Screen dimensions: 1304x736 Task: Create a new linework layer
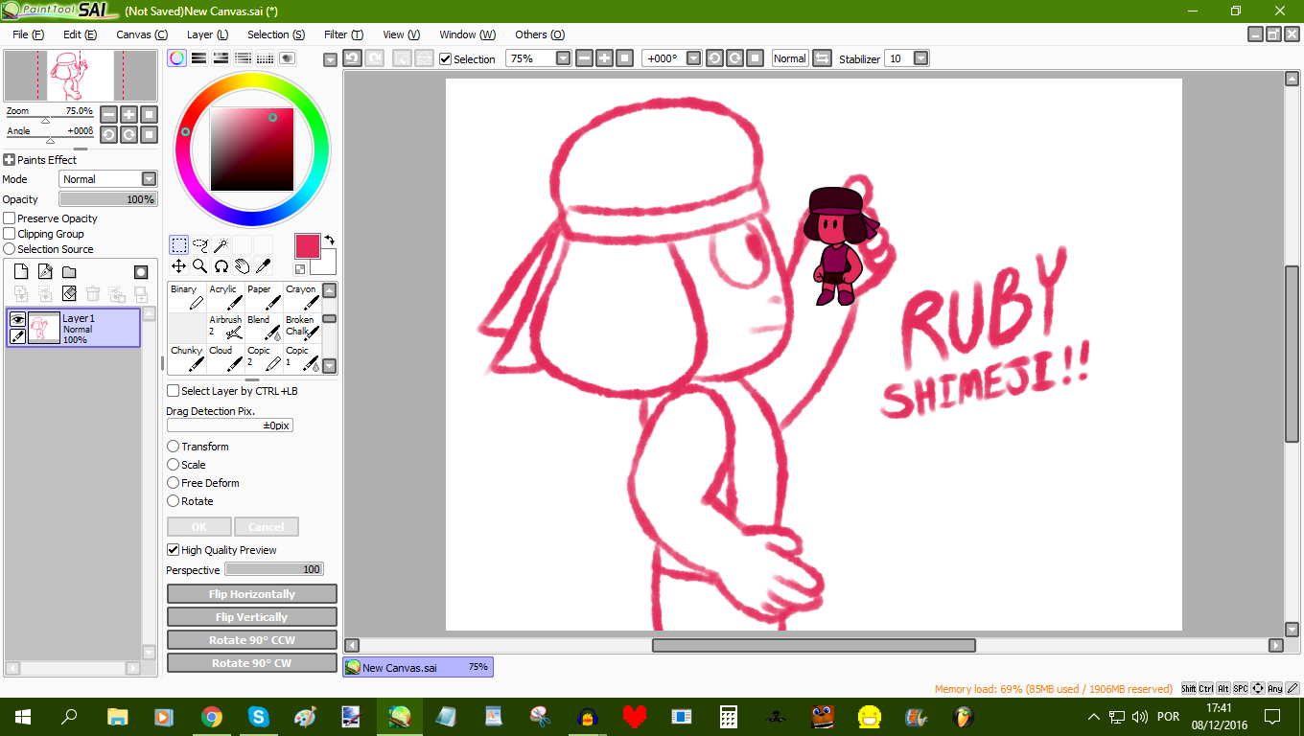pos(45,272)
